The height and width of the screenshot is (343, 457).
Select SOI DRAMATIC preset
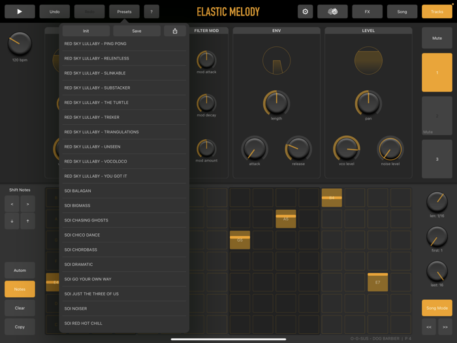pyautogui.click(x=124, y=265)
